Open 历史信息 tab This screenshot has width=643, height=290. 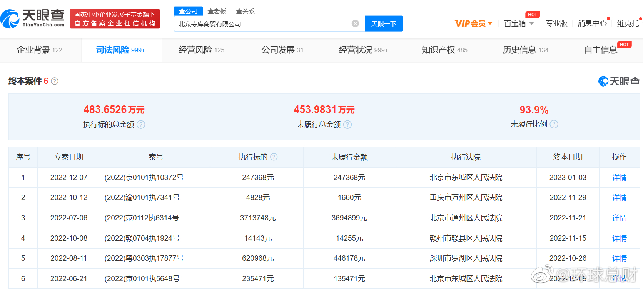tap(526, 50)
